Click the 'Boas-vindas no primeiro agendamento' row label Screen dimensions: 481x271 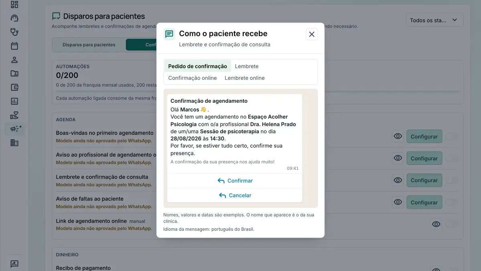tap(105, 133)
